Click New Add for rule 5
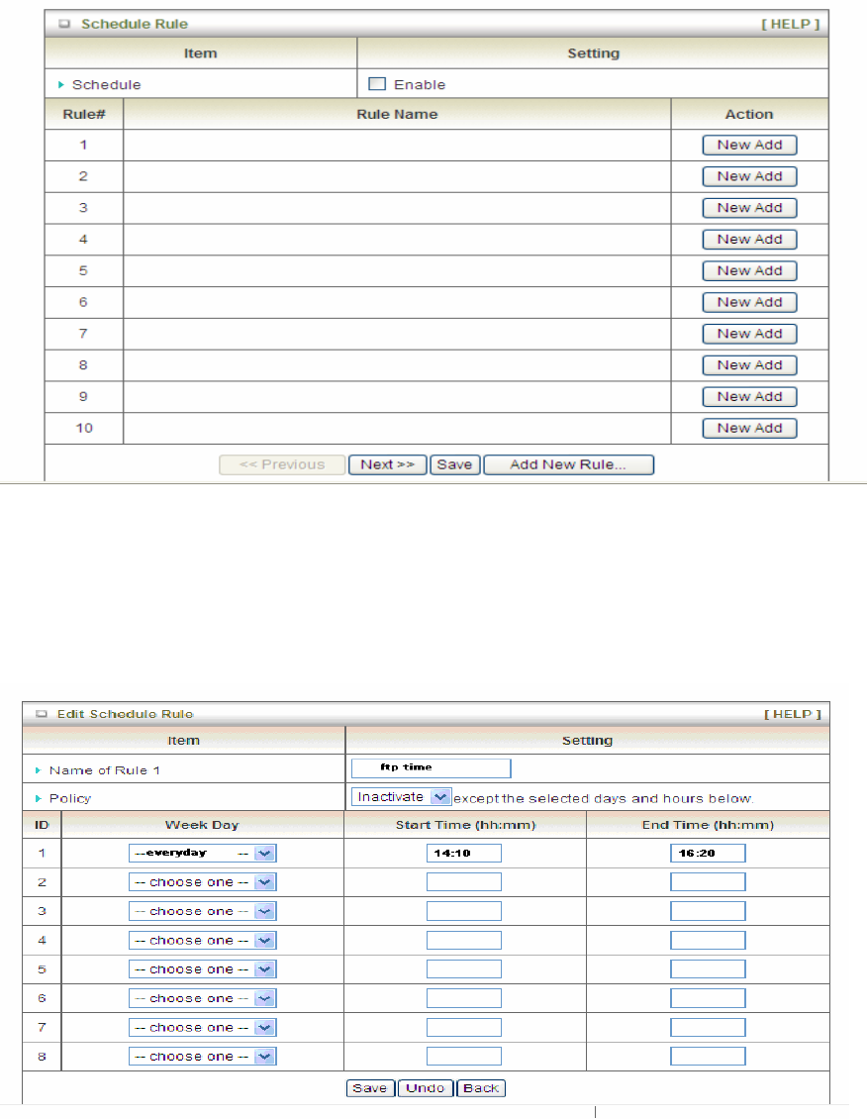This screenshot has height=1119, width=867. [749, 270]
